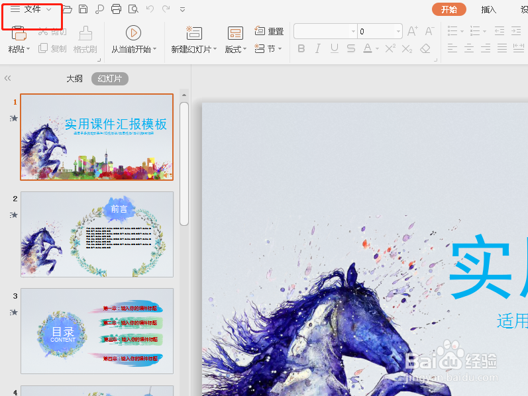Expand the 从当前开始 dropdown arrow
The height and width of the screenshot is (396, 528).
(x=154, y=49)
